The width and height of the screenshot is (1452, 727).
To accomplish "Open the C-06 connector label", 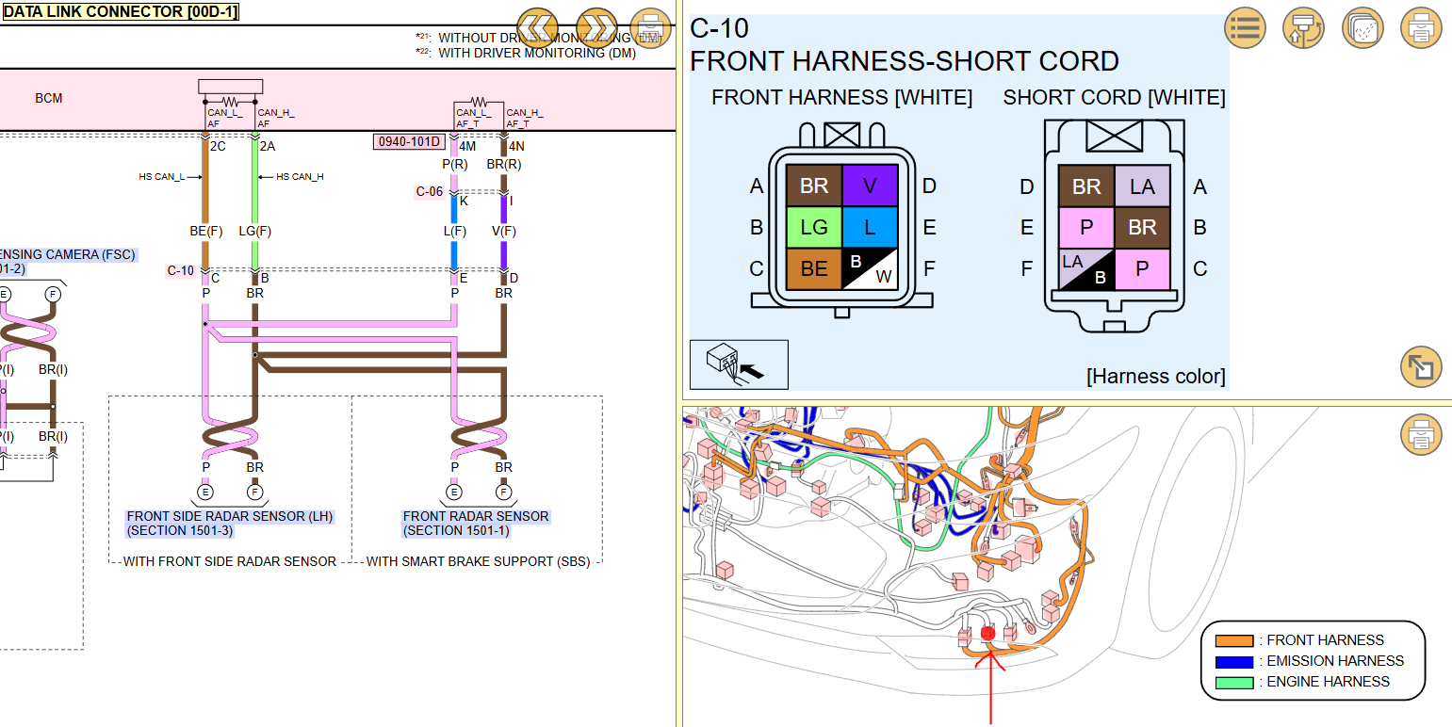I will pos(430,192).
